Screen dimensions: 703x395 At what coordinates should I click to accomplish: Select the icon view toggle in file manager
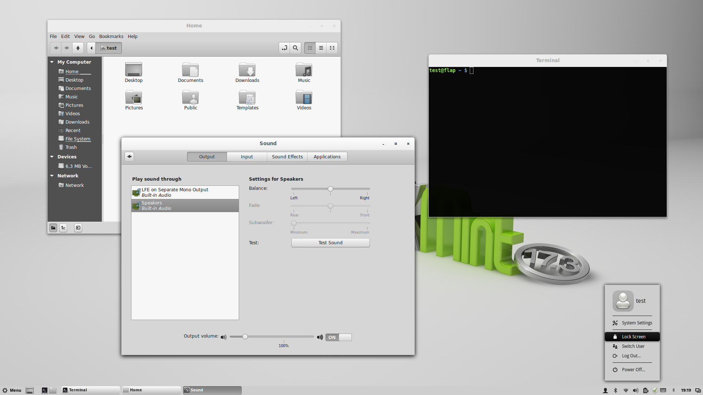pyautogui.click(x=310, y=48)
